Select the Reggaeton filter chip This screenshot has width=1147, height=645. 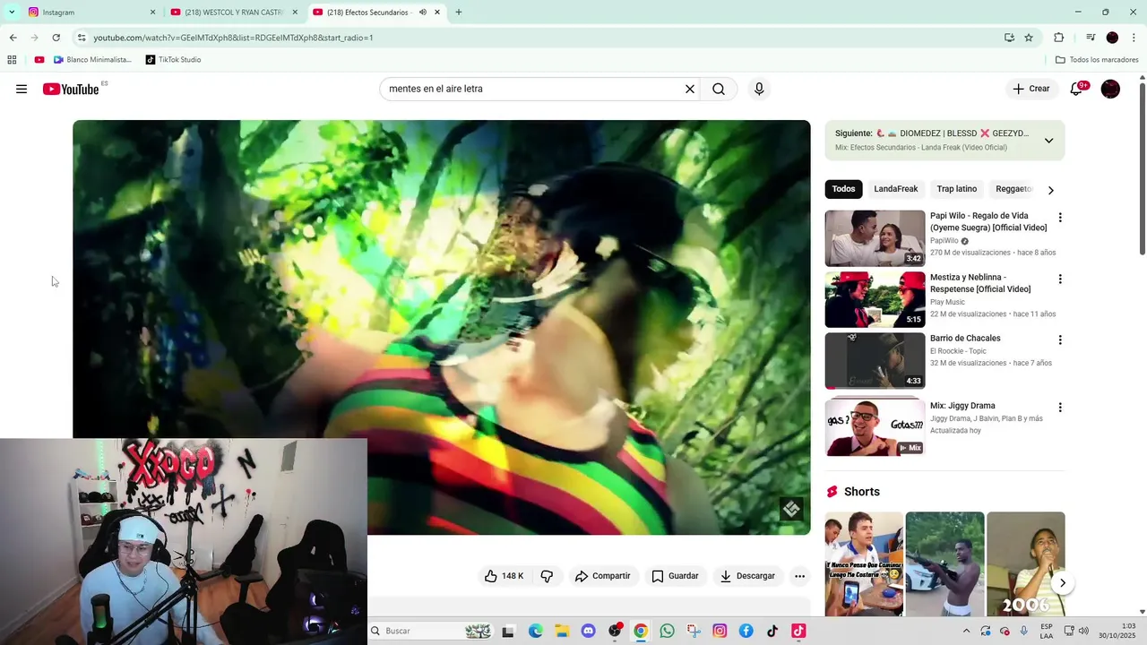point(1014,189)
